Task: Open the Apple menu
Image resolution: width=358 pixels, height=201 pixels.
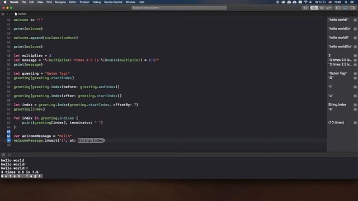Action: click(x=5, y=2)
